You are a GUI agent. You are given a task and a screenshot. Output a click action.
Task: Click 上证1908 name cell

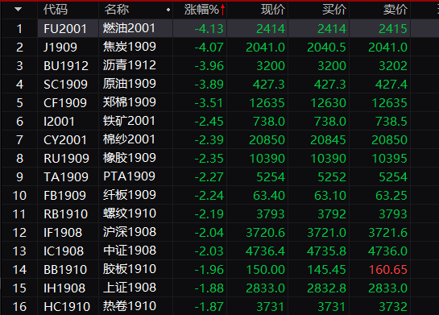[130, 288]
